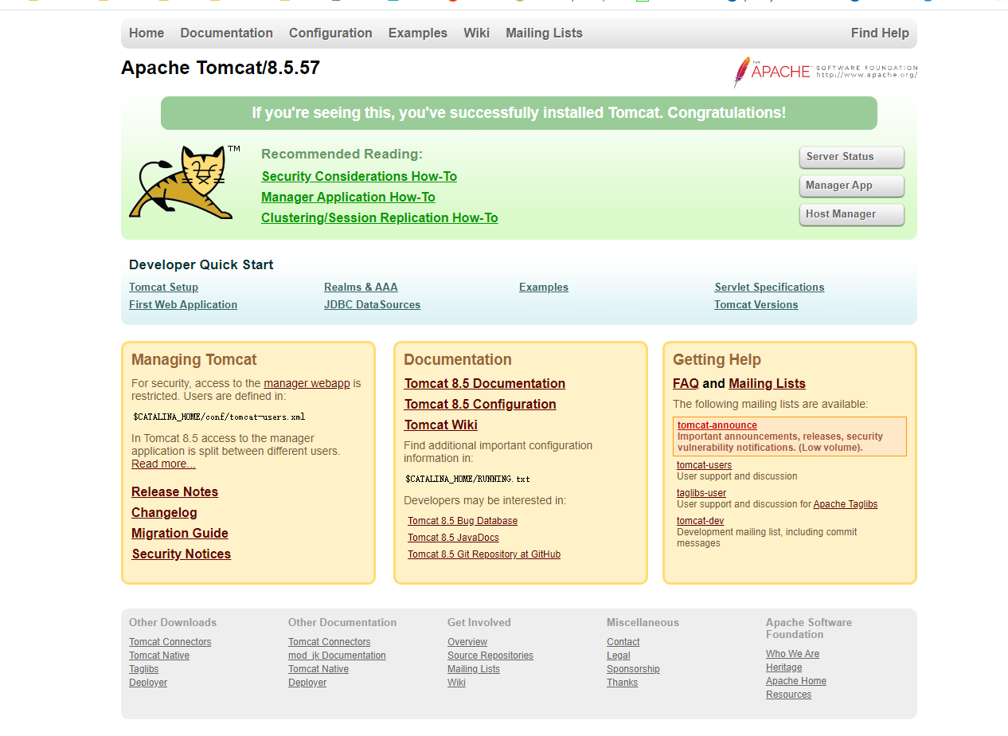This screenshot has width=1008, height=736.
Task: Open JDBC DataSources link
Action: [372, 304]
